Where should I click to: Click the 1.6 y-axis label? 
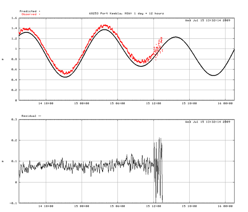click(x=14, y=18)
